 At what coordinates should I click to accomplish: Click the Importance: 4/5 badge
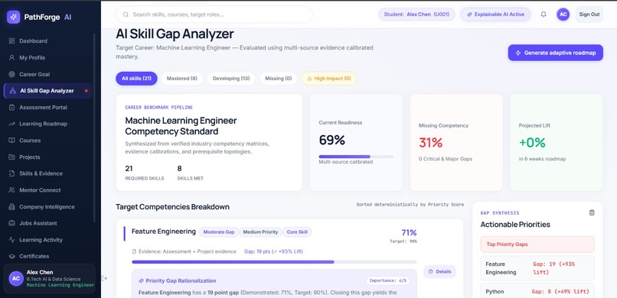(387, 280)
